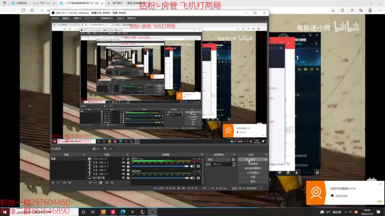Toggle visibility of text (GDI+) 2 source
Viewport: 385px width, 216px height.
[124, 174]
